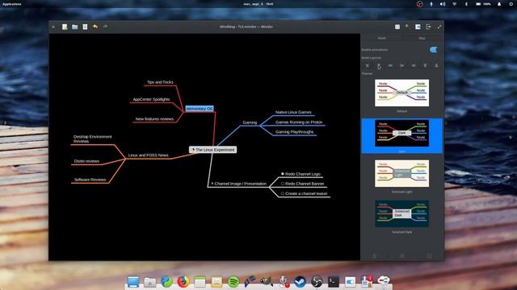Image resolution: width=517 pixels, height=290 pixels.
Task: Select the root node The Linux Experiment
Action: (x=213, y=150)
